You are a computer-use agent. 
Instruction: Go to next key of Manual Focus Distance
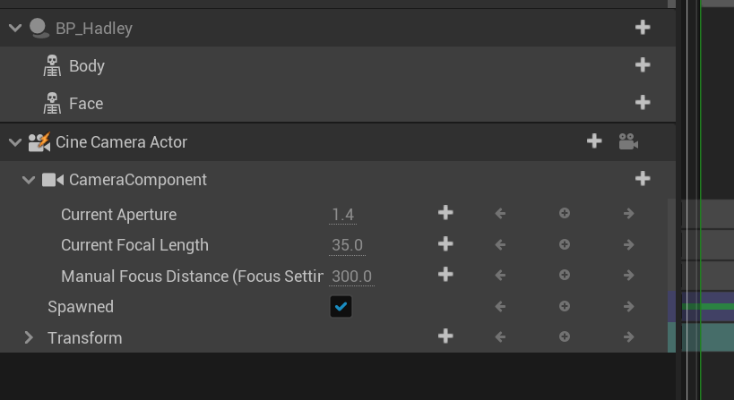coord(628,276)
